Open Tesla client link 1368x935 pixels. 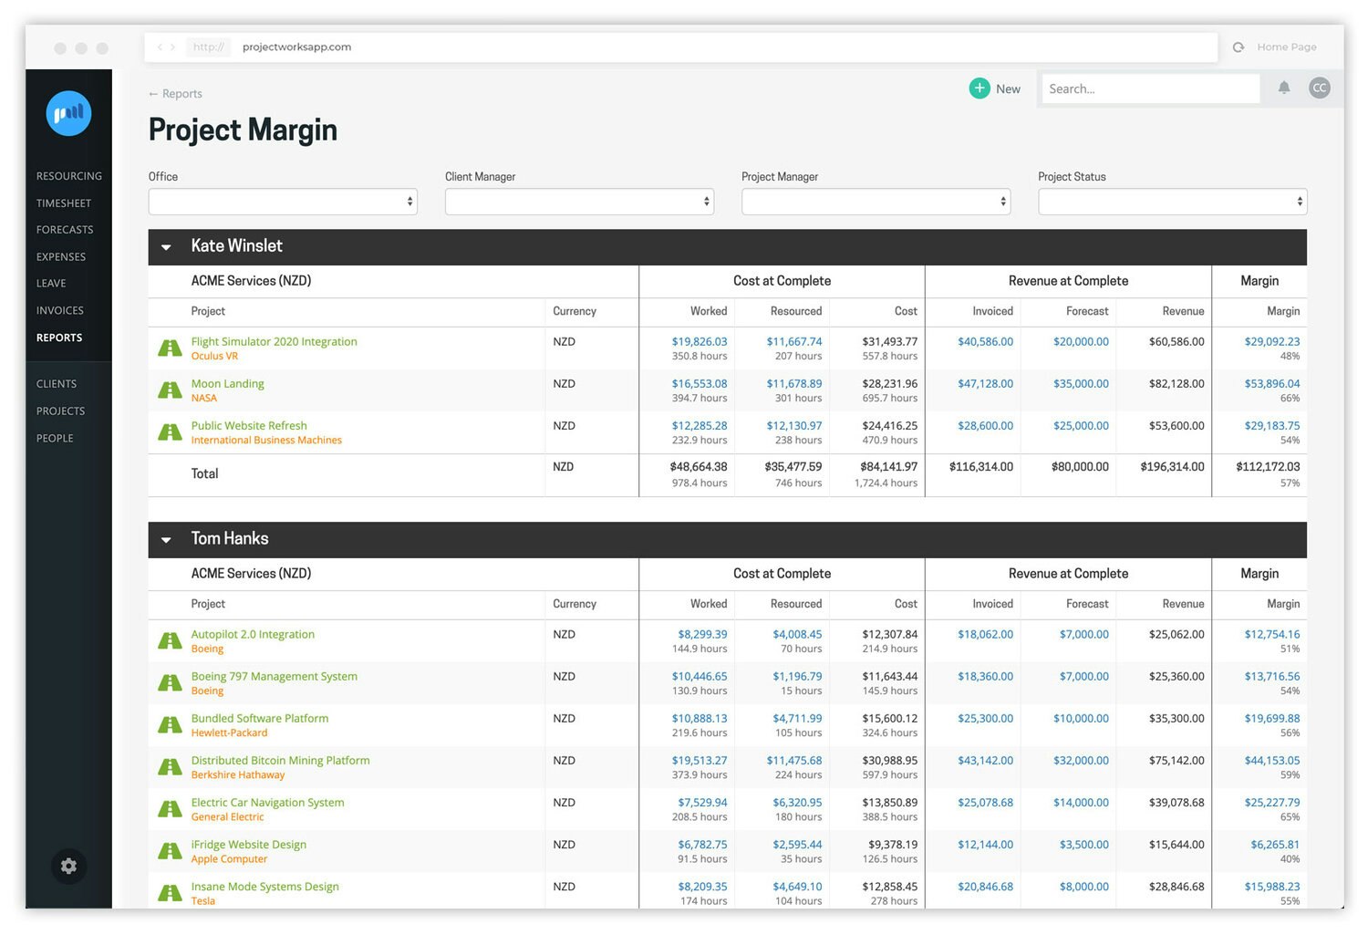tap(202, 901)
